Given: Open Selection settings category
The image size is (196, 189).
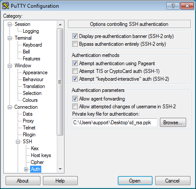Looking at the screenshot, I should click(x=32, y=93).
